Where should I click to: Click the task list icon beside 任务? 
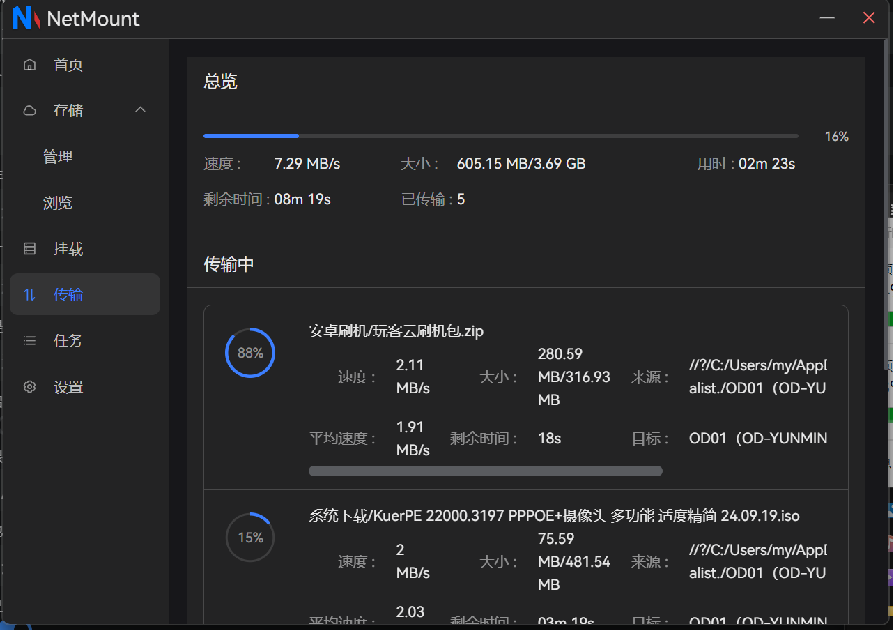coord(29,341)
